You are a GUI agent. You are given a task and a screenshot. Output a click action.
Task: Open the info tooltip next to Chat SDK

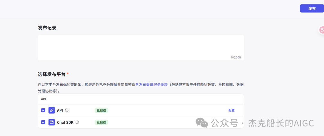pyautogui.click(x=77, y=123)
